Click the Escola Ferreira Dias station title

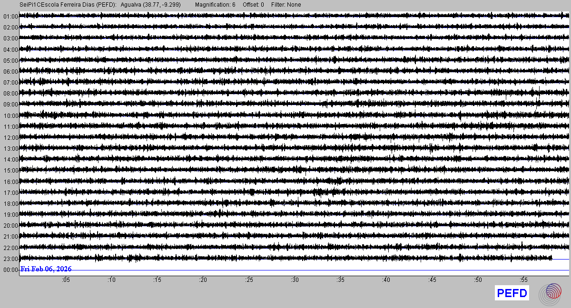click(68, 5)
